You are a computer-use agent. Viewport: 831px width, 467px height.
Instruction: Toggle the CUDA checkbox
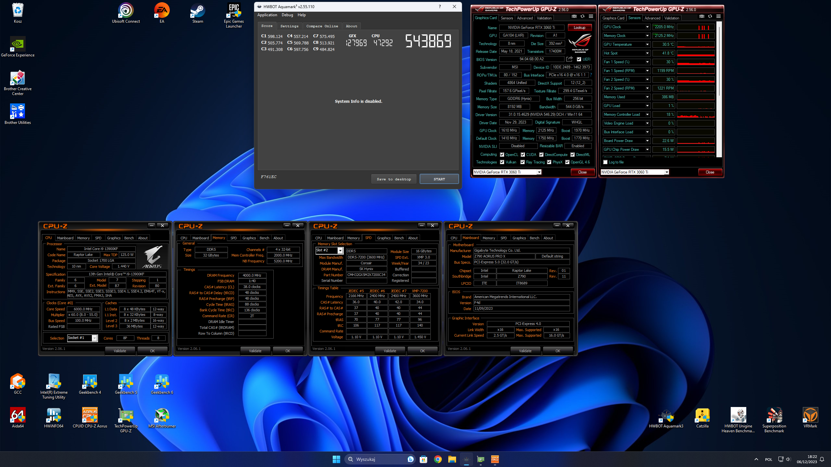coord(523,155)
